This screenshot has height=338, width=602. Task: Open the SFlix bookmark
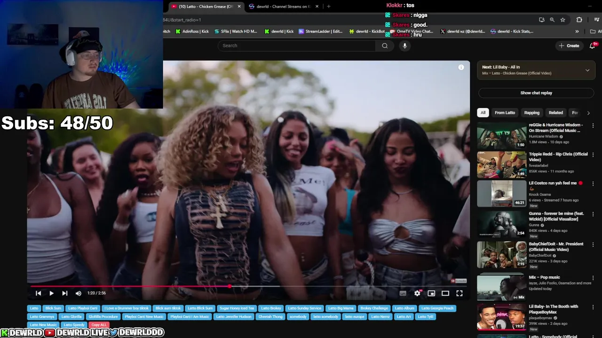click(236, 31)
